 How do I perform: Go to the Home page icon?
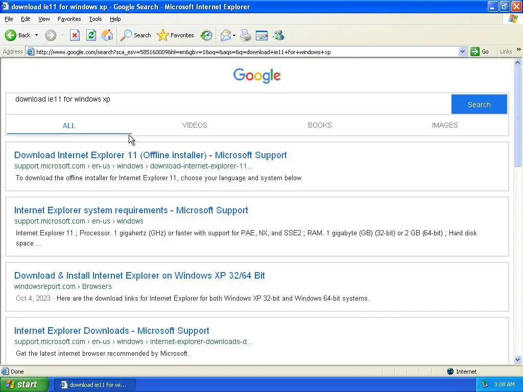tap(107, 35)
